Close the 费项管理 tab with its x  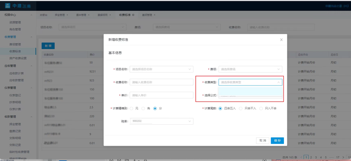[x=154, y=15]
